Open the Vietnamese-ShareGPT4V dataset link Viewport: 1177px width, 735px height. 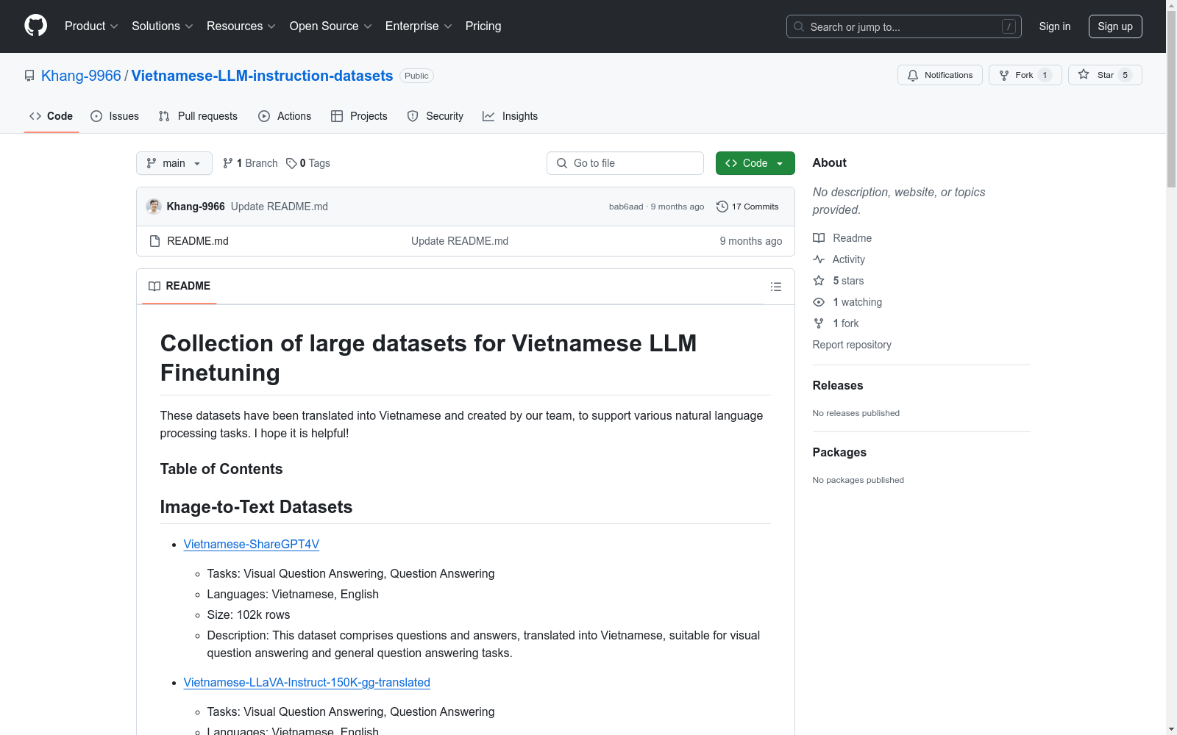(252, 544)
